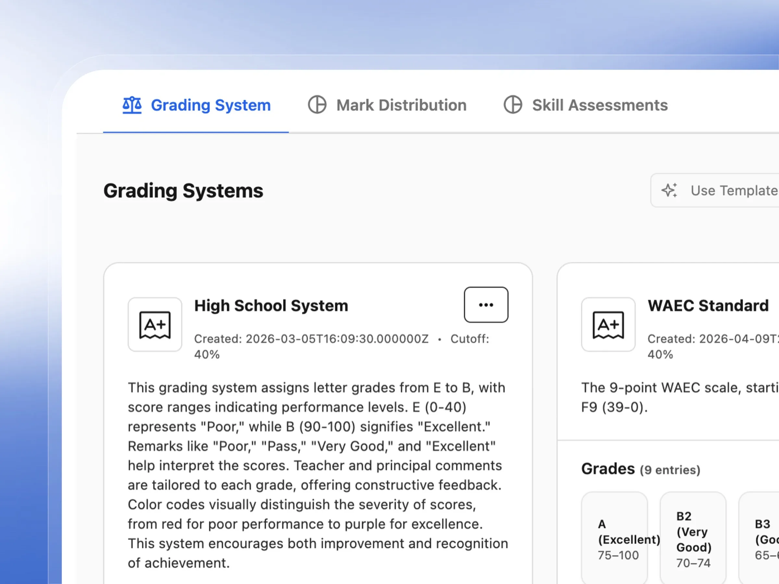Click the A+ icon of WAEC Standard
The image size is (779, 584).
coord(608,324)
